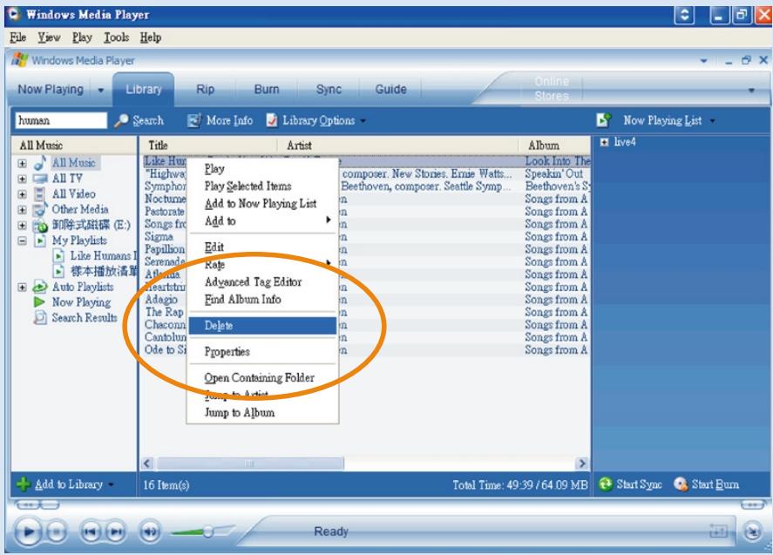Sort by the Artist column header

click(398, 146)
